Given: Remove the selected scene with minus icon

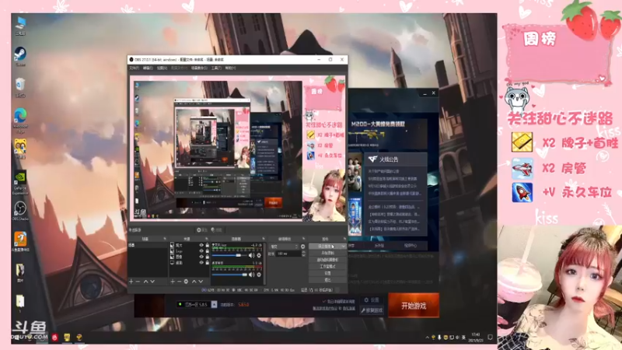Looking at the screenshot, I should click(x=138, y=282).
